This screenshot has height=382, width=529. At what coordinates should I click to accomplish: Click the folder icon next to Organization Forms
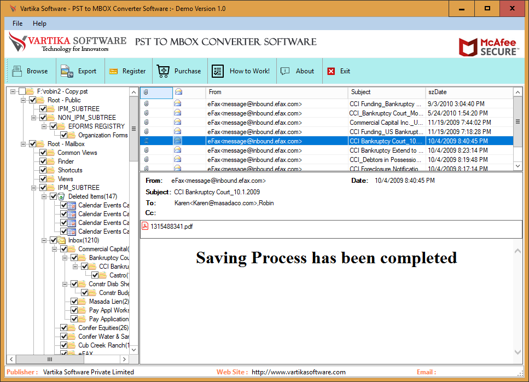coord(72,135)
